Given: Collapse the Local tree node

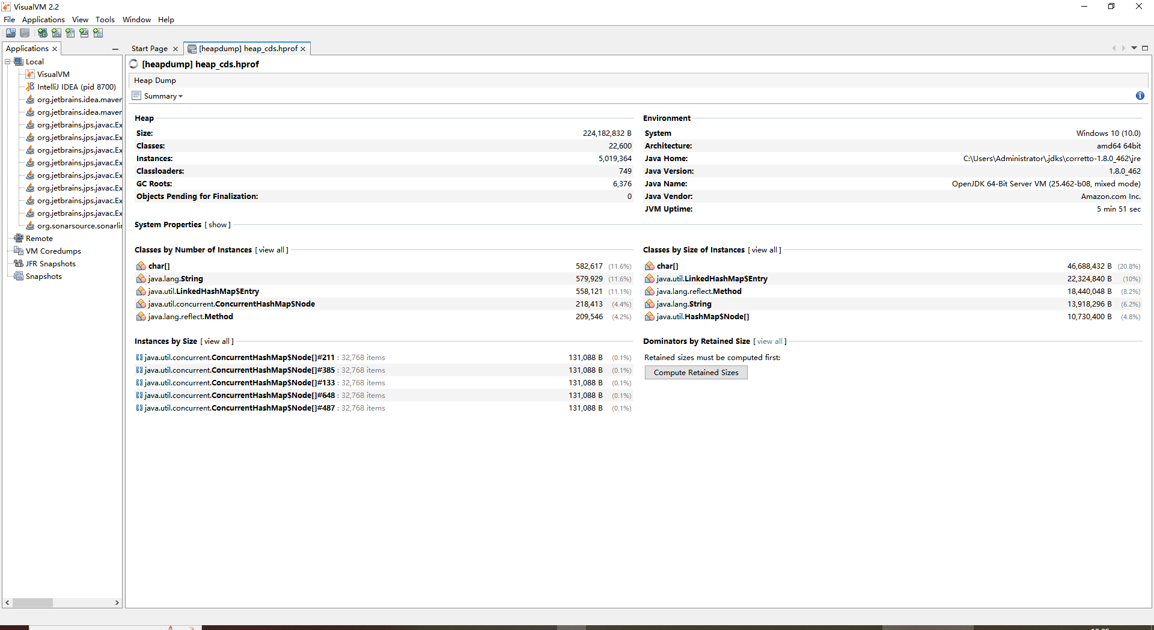Looking at the screenshot, I should (x=8, y=61).
